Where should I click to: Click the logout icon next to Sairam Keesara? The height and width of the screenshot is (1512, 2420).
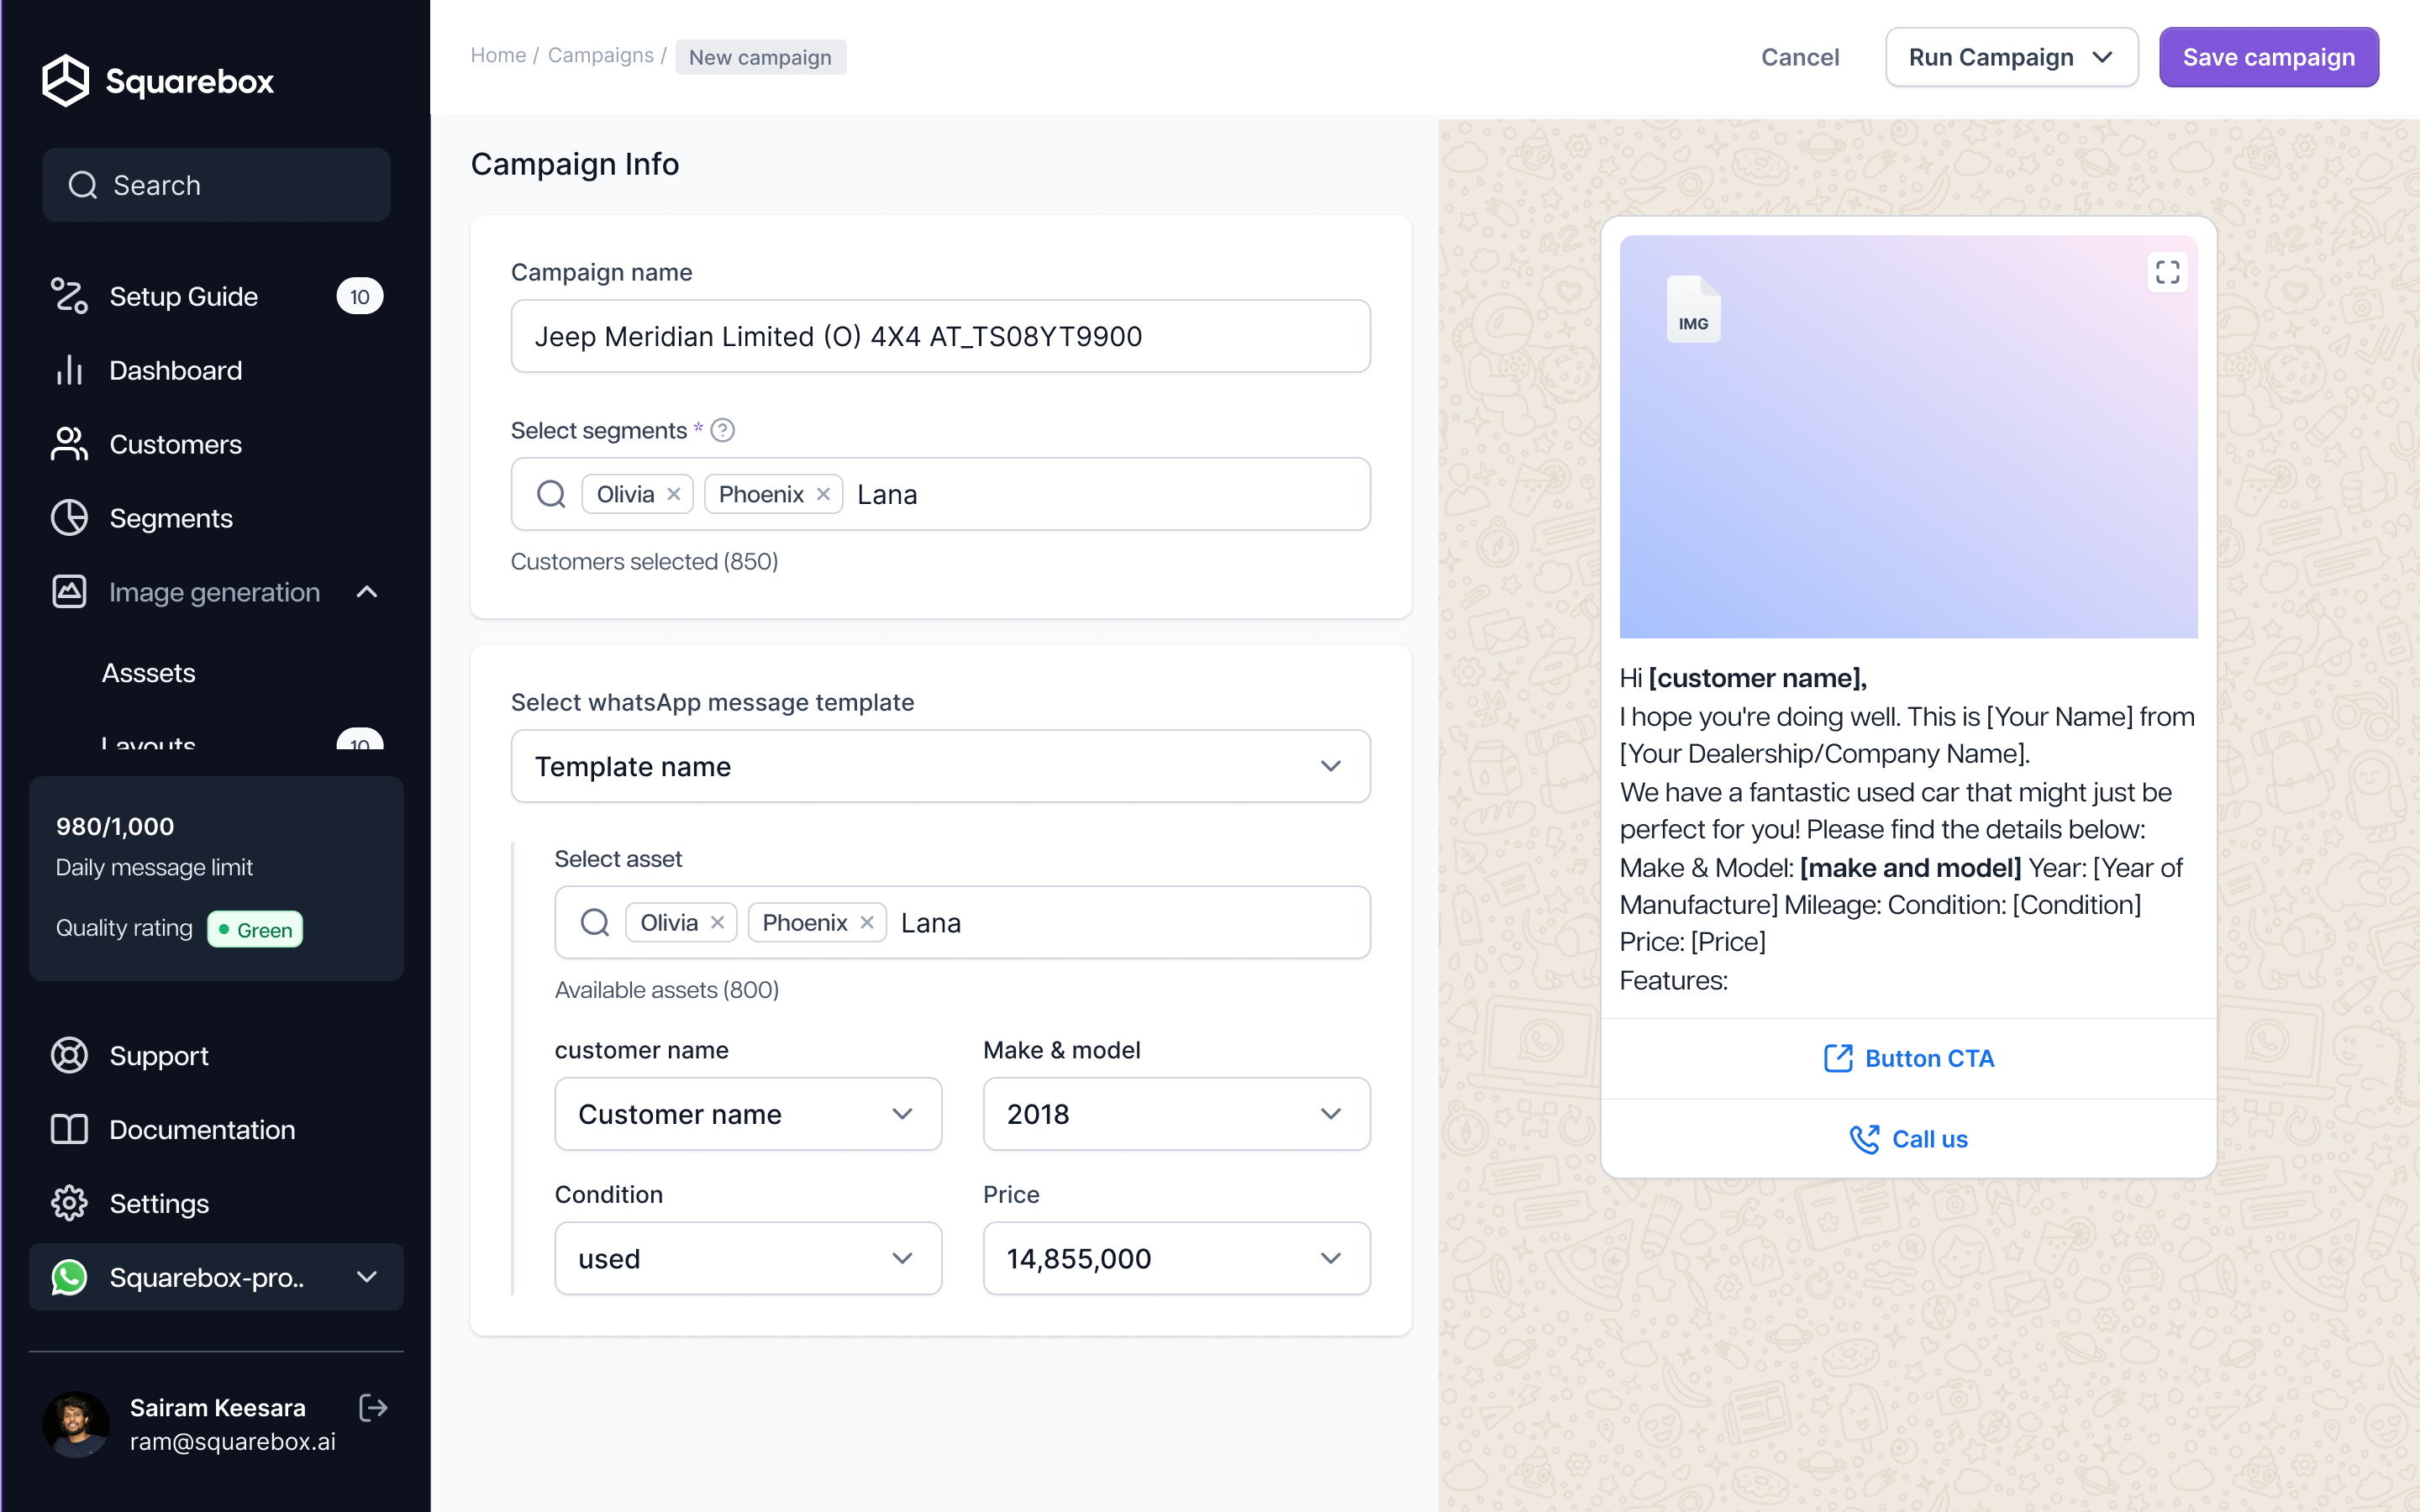pyautogui.click(x=373, y=1407)
